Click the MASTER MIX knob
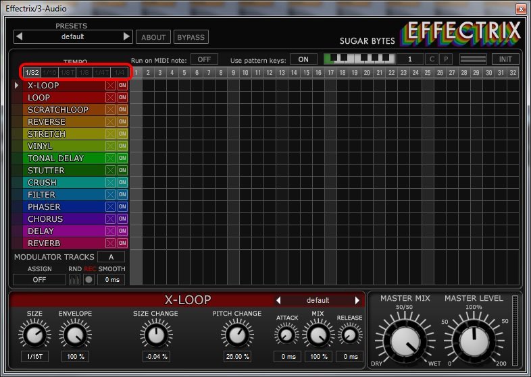Screen dimensions: 531x377 pyautogui.click(x=405, y=341)
